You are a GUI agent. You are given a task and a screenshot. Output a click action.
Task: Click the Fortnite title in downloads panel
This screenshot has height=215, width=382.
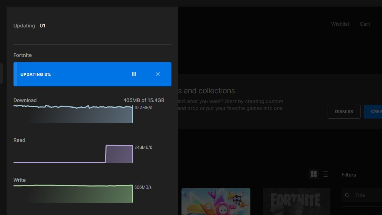[x=23, y=55]
